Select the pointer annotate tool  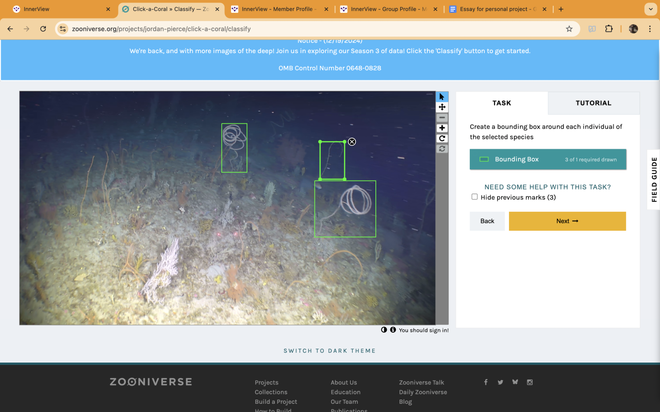[x=442, y=97]
